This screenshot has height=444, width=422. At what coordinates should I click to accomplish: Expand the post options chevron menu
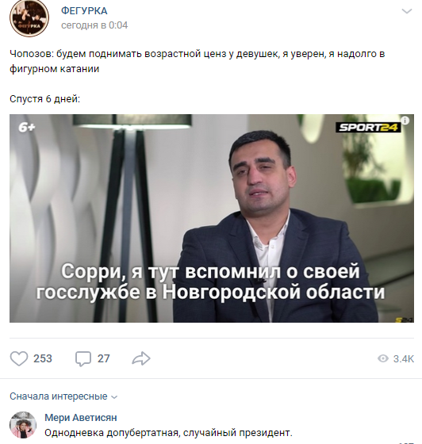pyautogui.click(x=407, y=11)
